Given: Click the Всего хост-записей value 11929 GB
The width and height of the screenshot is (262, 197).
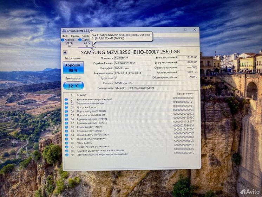Looking at the screenshot, I should (x=188, y=62).
